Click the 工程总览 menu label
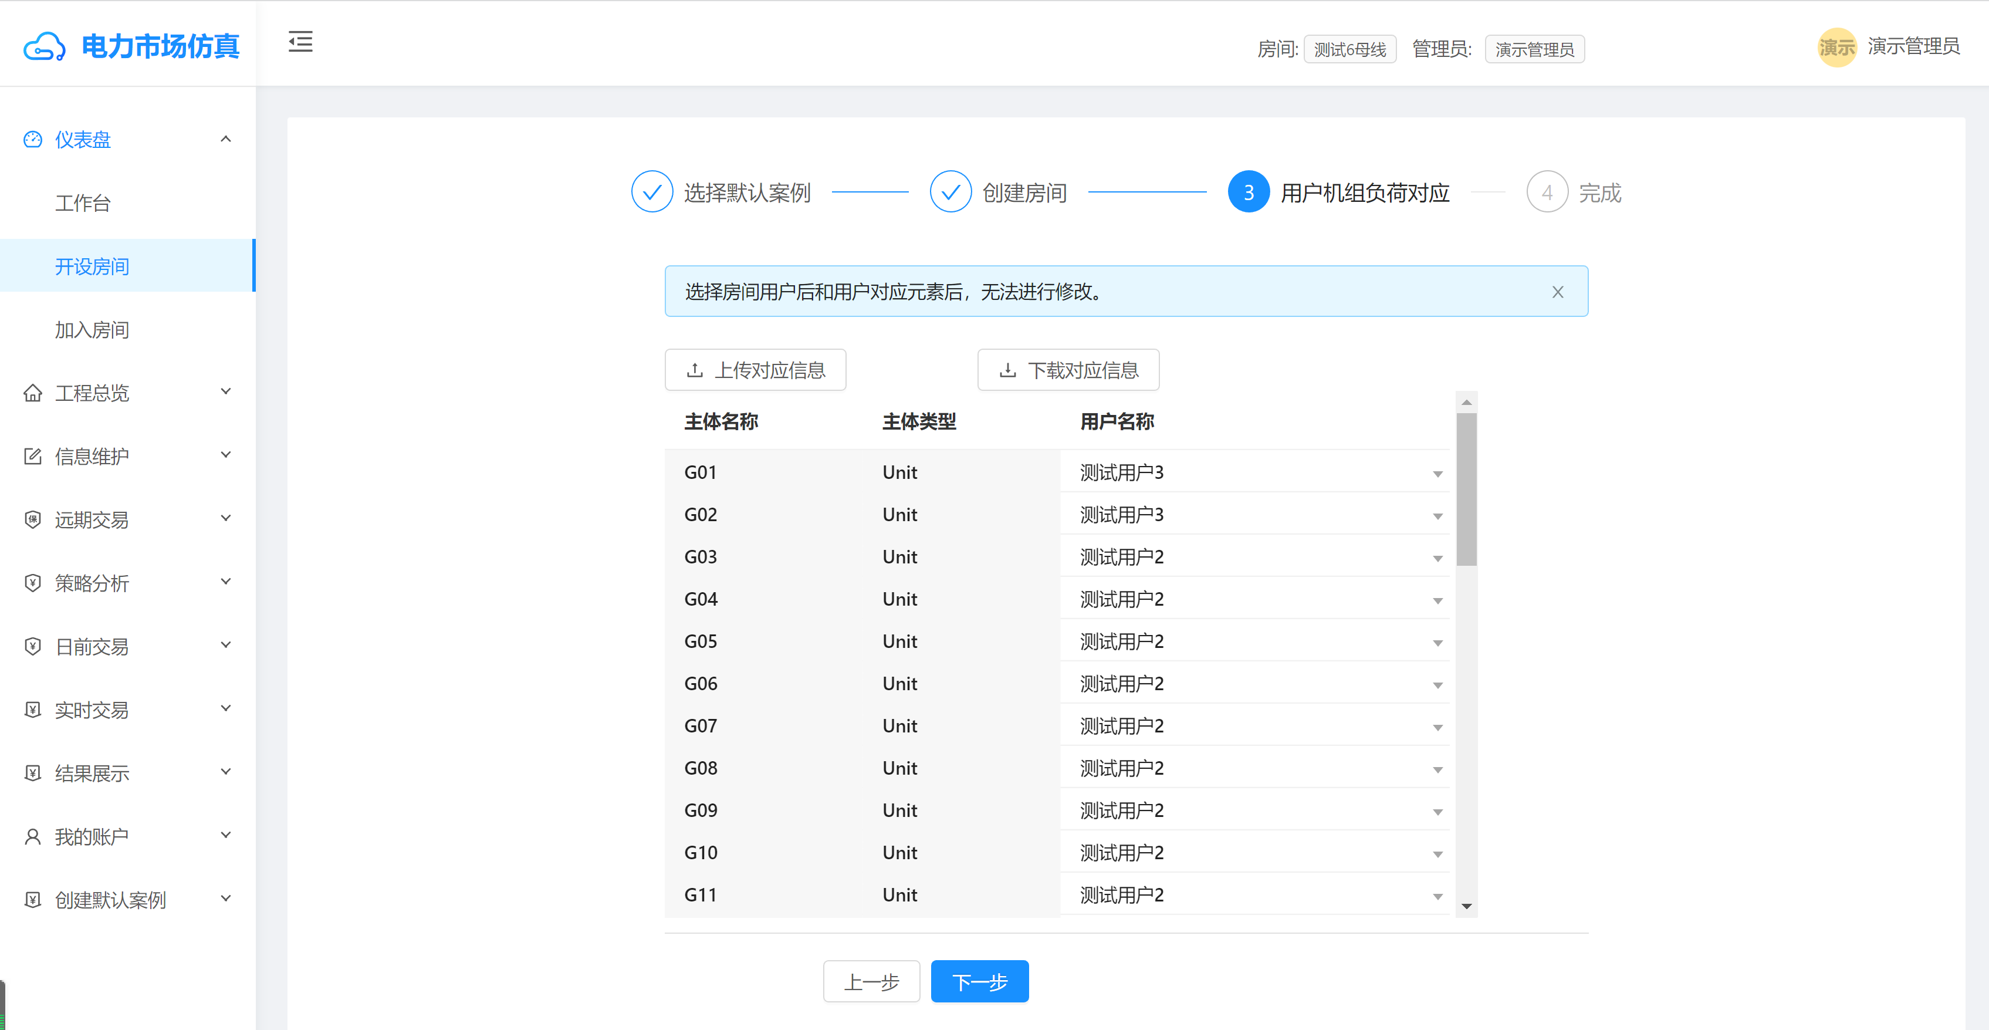 92,393
